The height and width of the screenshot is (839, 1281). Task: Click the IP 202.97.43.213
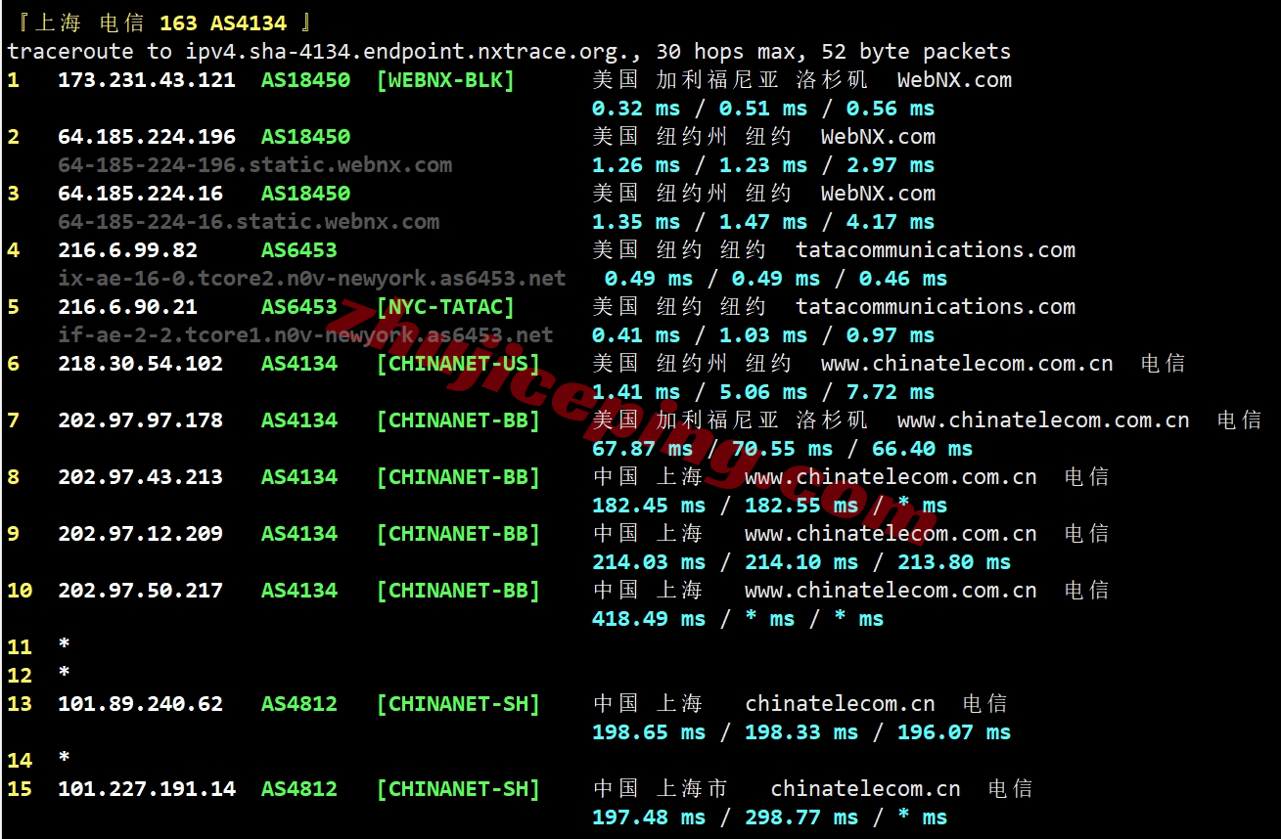click(140, 477)
